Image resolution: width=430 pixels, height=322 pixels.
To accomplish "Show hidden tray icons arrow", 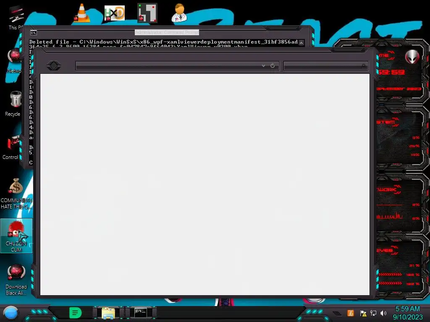I will click(337, 313).
